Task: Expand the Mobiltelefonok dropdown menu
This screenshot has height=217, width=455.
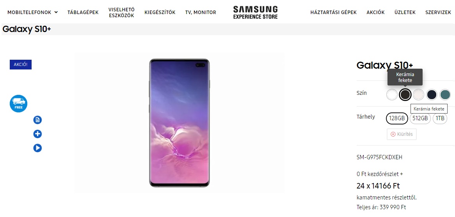Action: click(x=32, y=12)
